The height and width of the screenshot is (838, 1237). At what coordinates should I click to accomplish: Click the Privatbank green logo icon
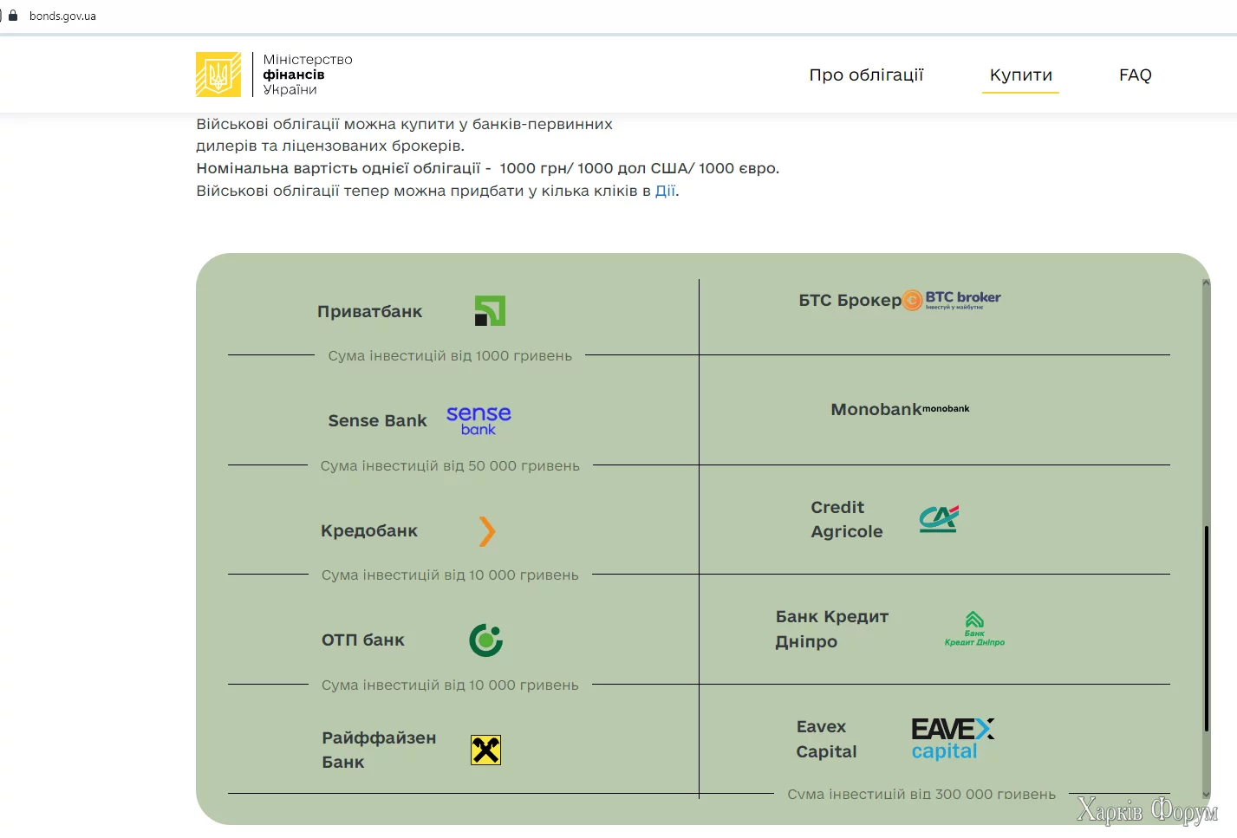[x=490, y=311]
